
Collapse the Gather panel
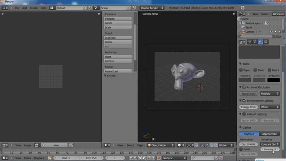click(240, 127)
